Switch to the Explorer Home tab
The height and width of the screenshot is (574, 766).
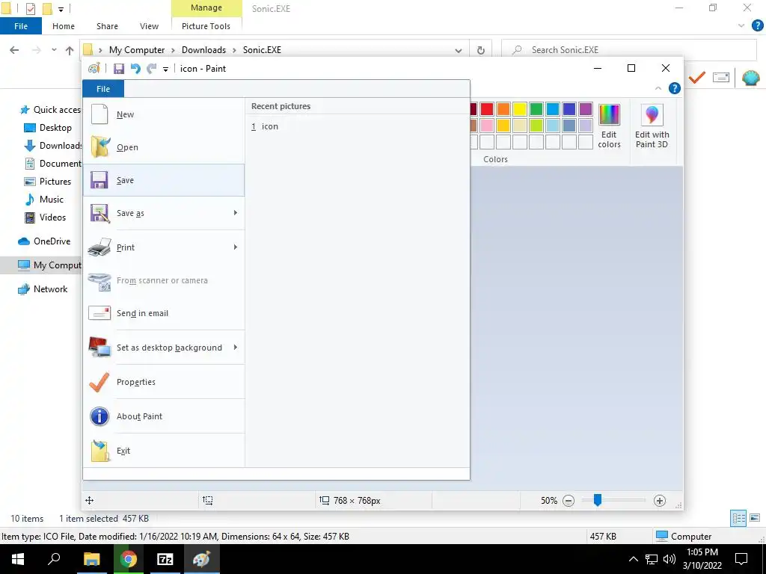[x=64, y=26]
